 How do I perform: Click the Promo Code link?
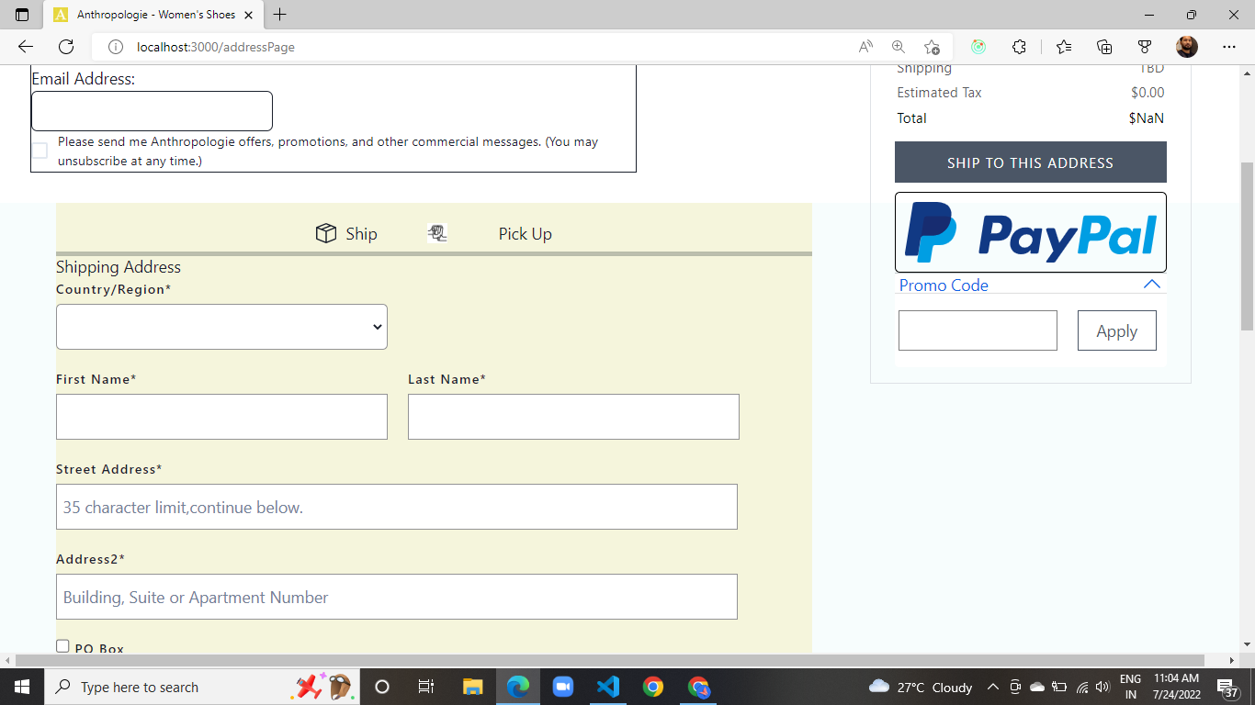click(944, 285)
